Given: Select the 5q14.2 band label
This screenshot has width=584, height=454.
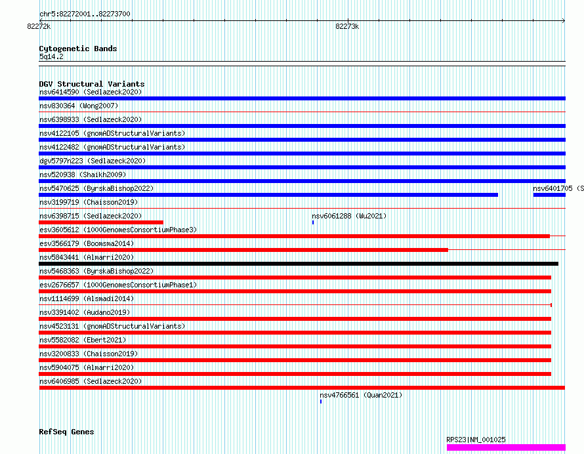Looking at the screenshot, I should point(51,56).
